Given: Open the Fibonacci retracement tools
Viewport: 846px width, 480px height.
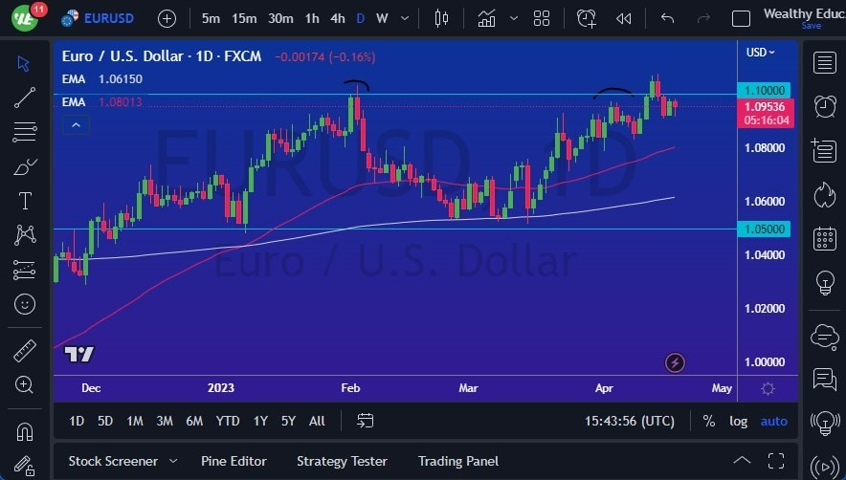Looking at the screenshot, I should coord(25,132).
